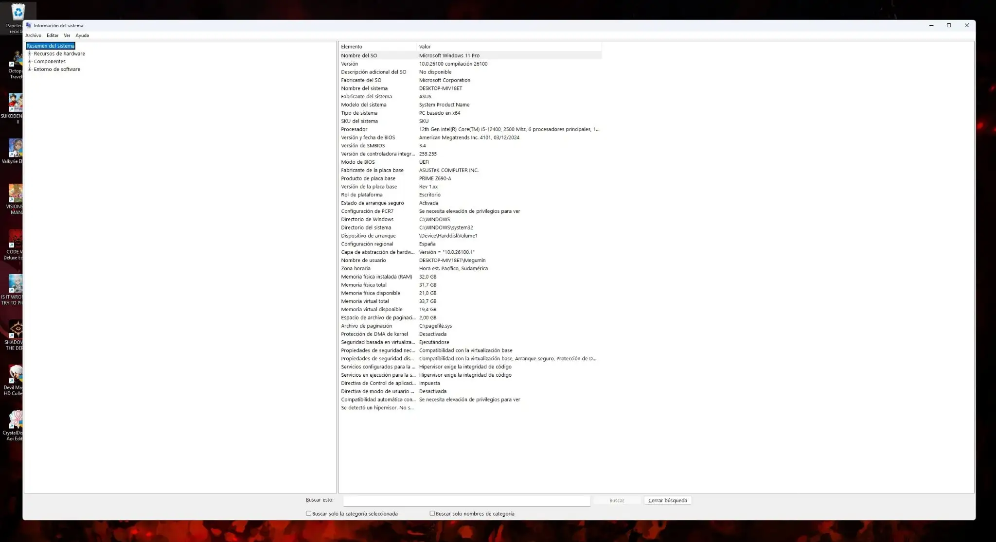This screenshot has width=996, height=542.
Task: Select the Zona horaria row
Action: pyautogui.click(x=470, y=268)
